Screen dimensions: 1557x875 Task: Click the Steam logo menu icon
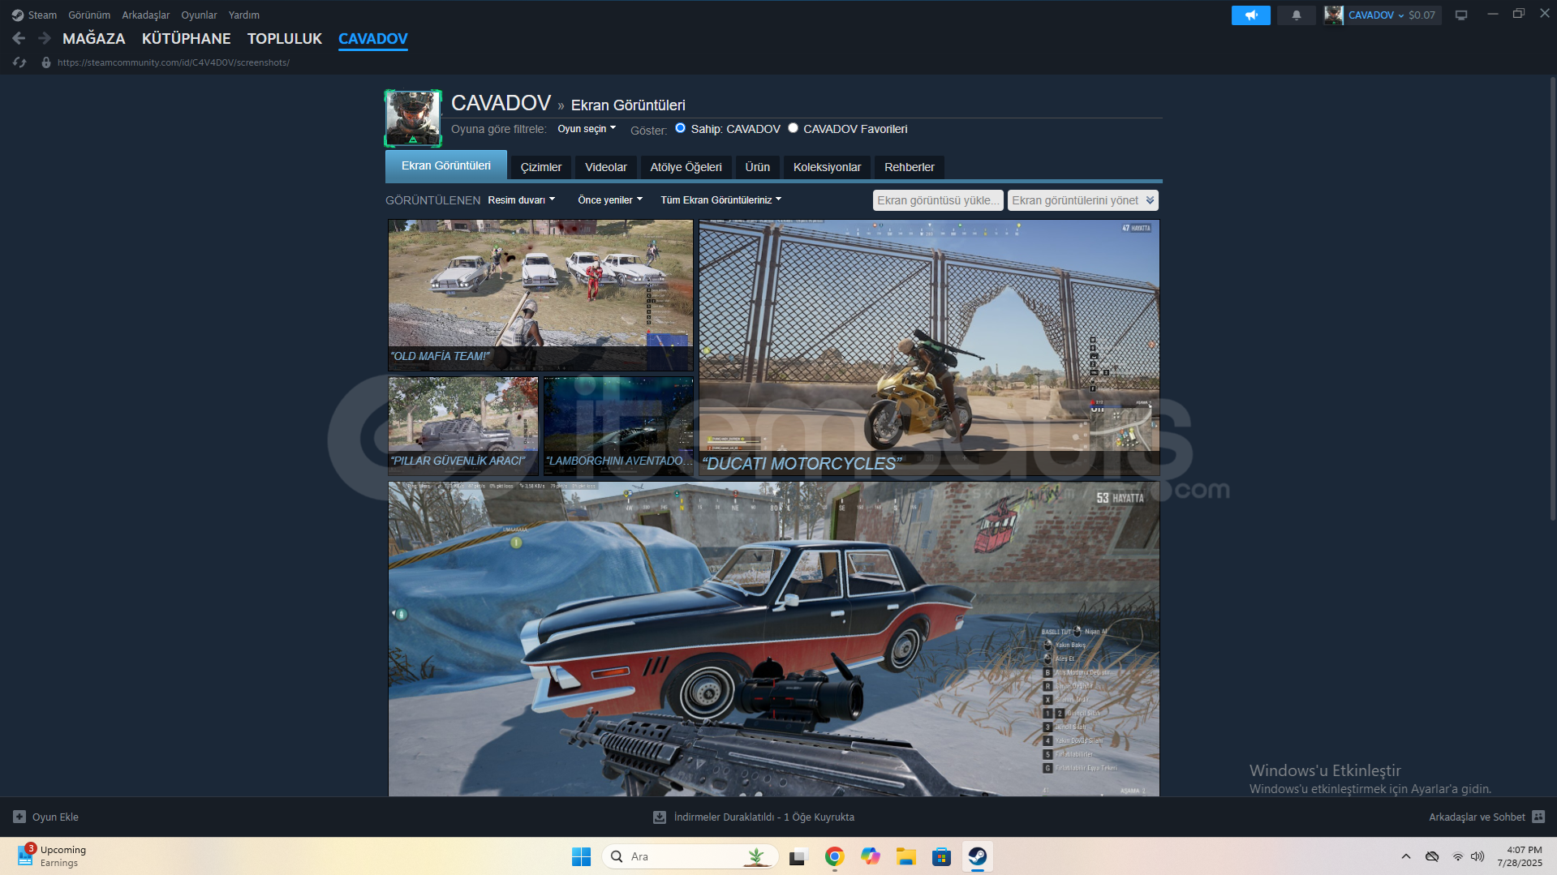[17, 15]
